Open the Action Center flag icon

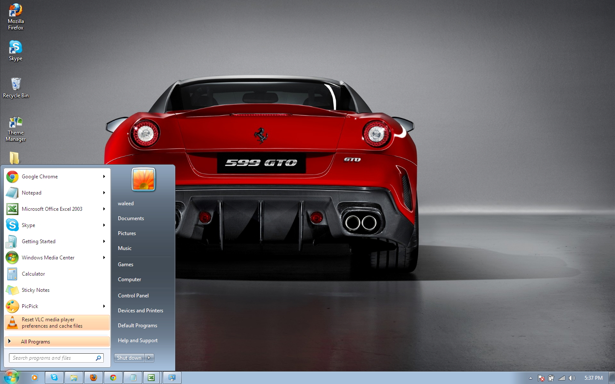541,378
